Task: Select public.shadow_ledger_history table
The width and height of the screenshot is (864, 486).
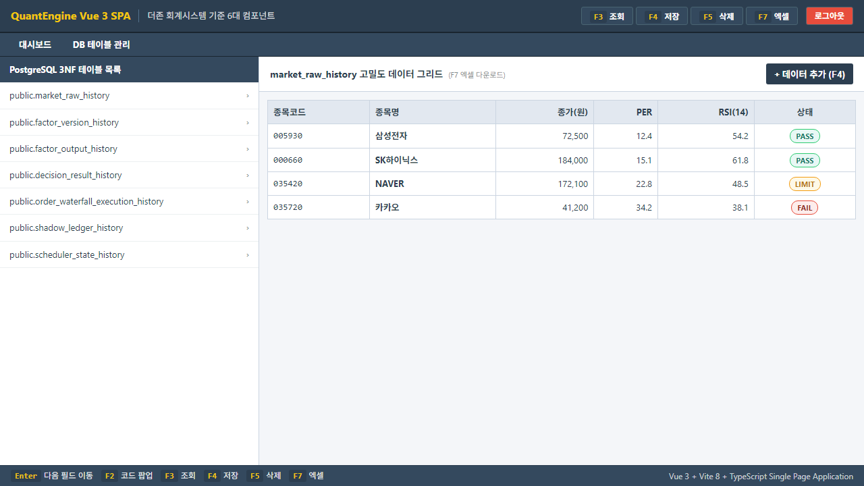Action: (x=129, y=228)
